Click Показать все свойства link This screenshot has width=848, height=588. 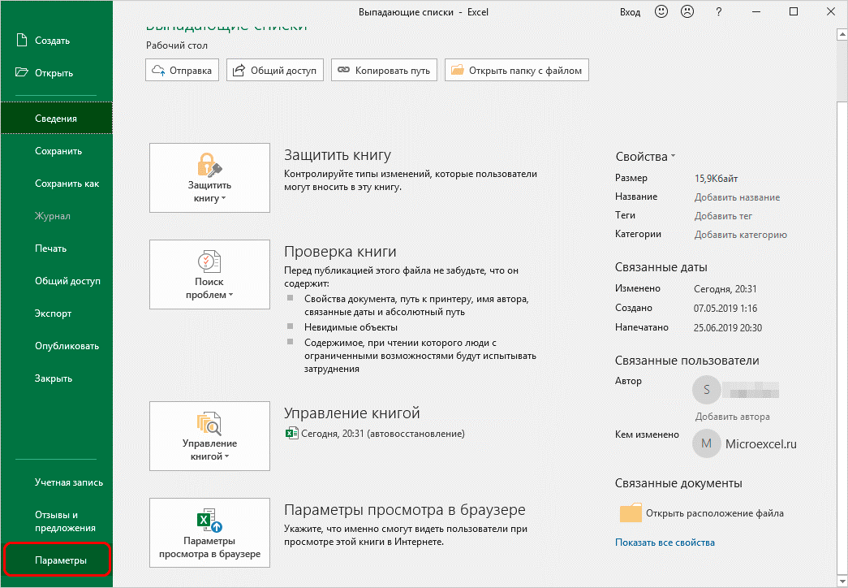coord(665,543)
